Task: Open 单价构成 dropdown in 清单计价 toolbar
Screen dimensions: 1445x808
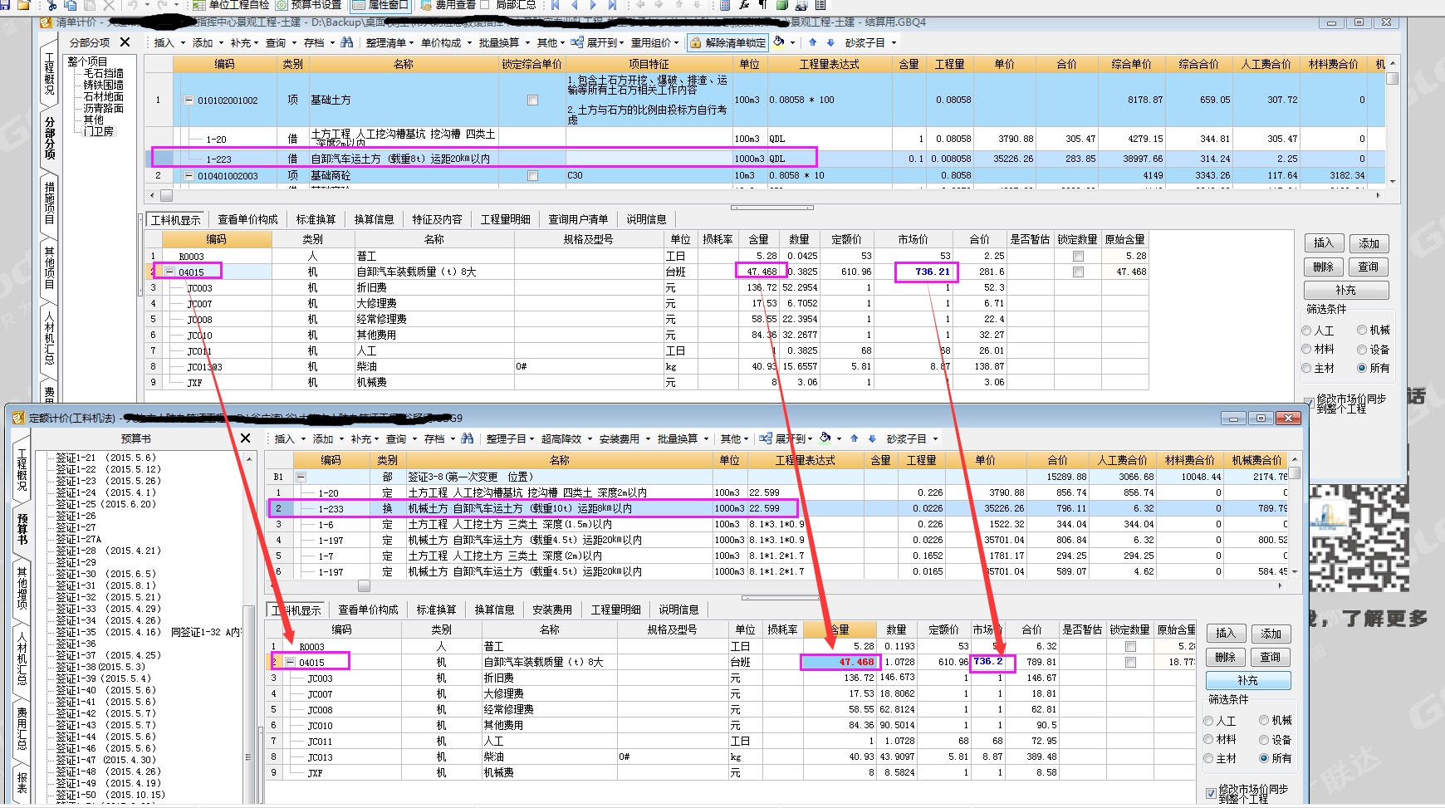Action: (445, 42)
